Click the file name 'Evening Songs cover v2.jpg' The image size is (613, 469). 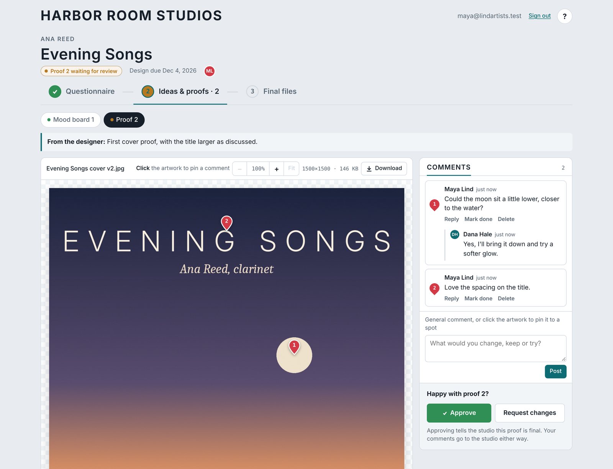pyautogui.click(x=85, y=169)
